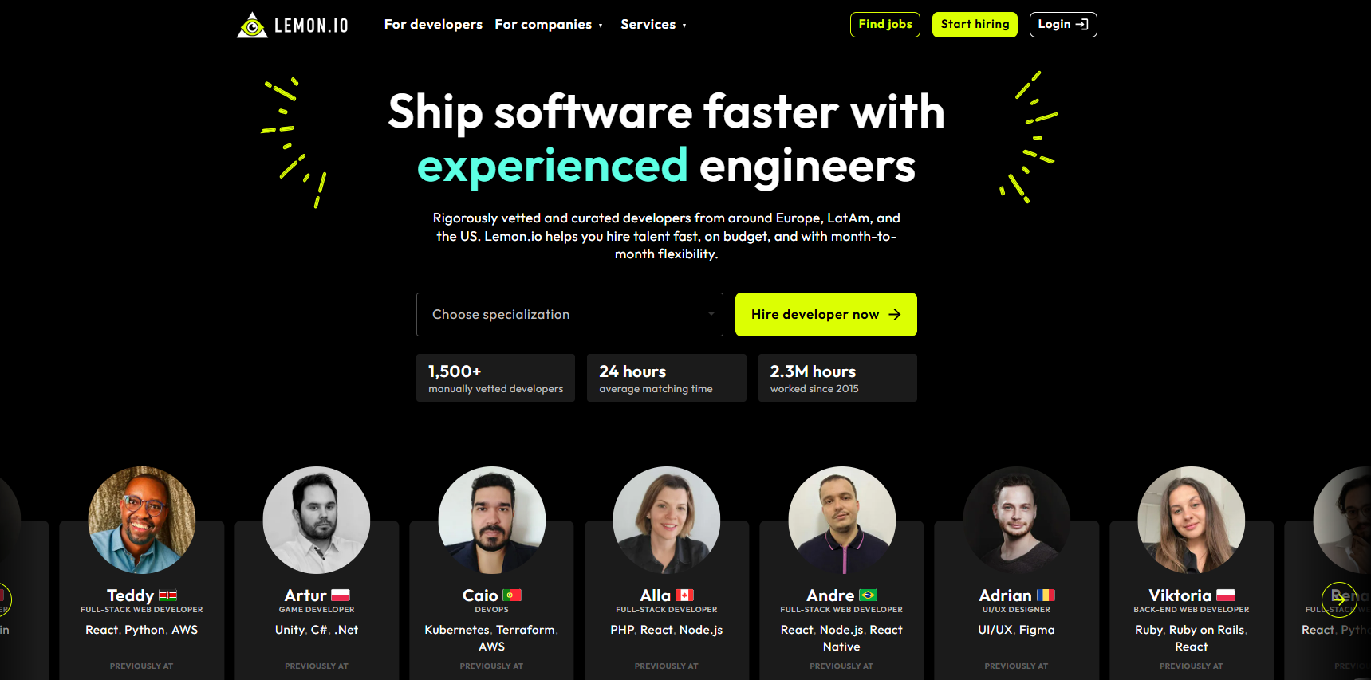Screen dimensions: 1371x680
Task: Click the Find jobs button
Action: (885, 25)
